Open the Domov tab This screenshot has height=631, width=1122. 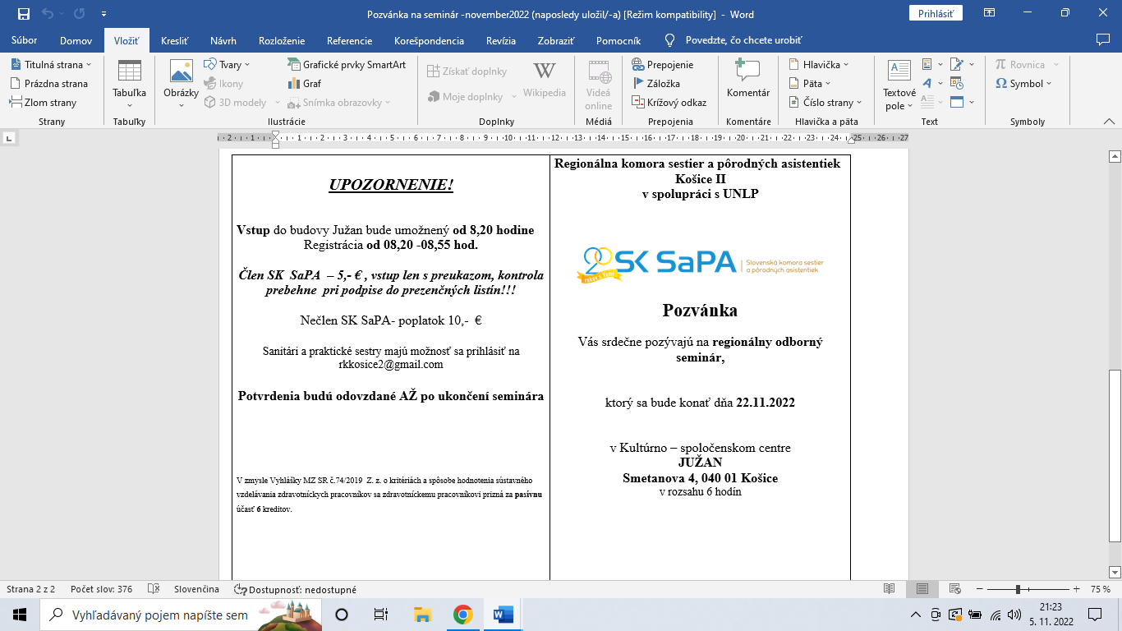[76, 40]
